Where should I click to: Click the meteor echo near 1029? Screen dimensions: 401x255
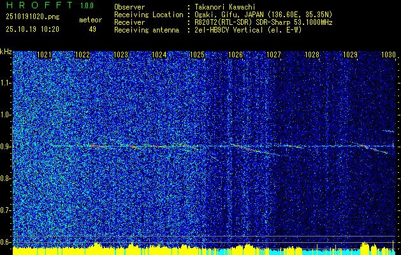pyautogui.click(x=375, y=149)
